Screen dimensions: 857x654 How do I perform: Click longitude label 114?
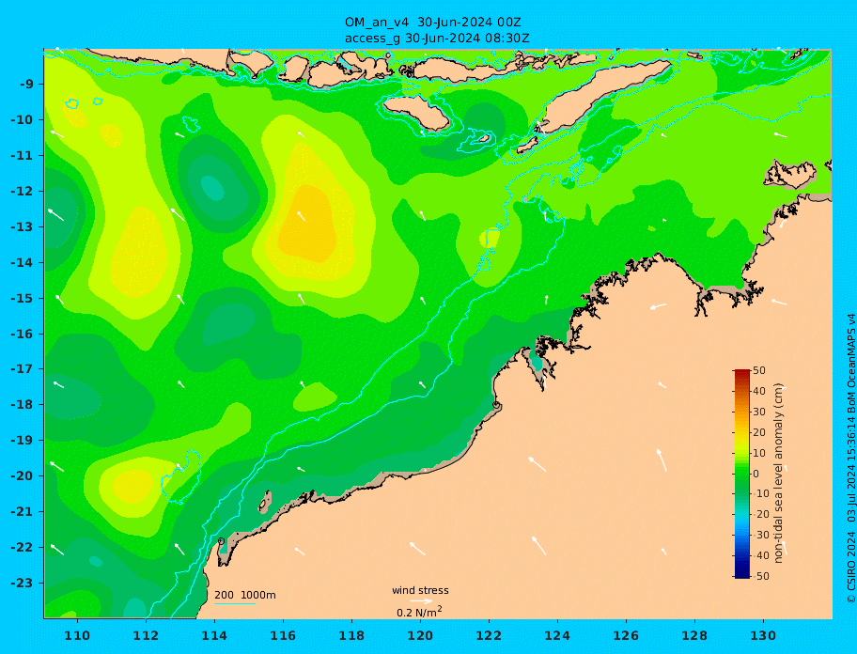click(x=214, y=636)
